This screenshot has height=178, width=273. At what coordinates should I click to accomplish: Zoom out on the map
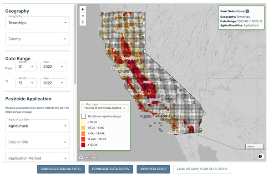[x=83, y=16]
